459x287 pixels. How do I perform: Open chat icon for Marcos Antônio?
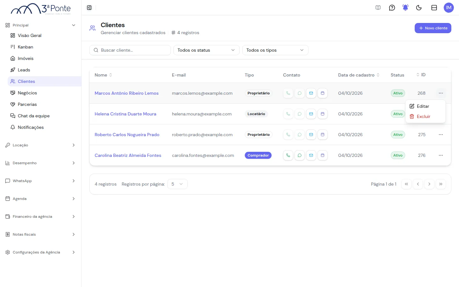(x=300, y=93)
